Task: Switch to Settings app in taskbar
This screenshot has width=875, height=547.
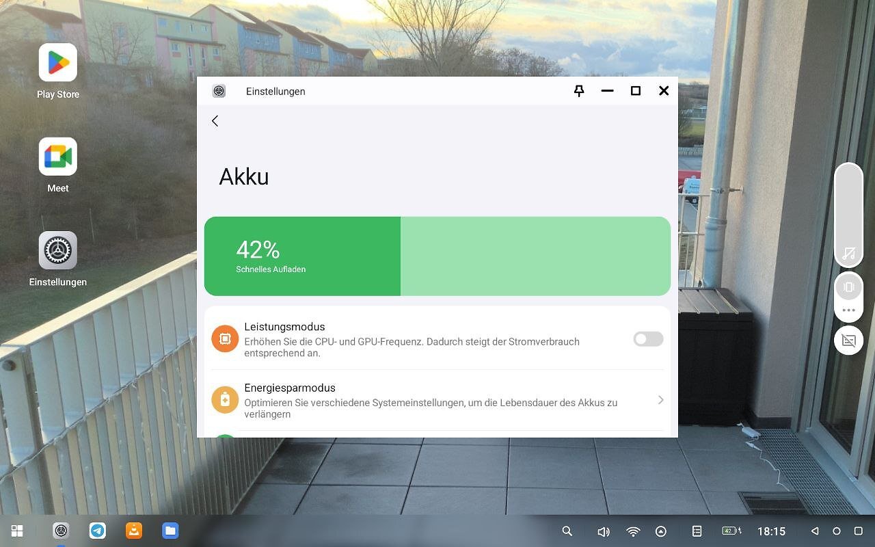Action: 61,531
